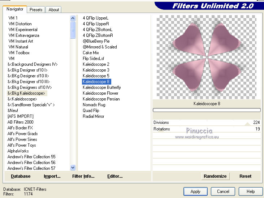Image resolution: width=264 pixels, height=198 pixels.
Task: Select AlphaWorks category
Action: pos(18,151)
